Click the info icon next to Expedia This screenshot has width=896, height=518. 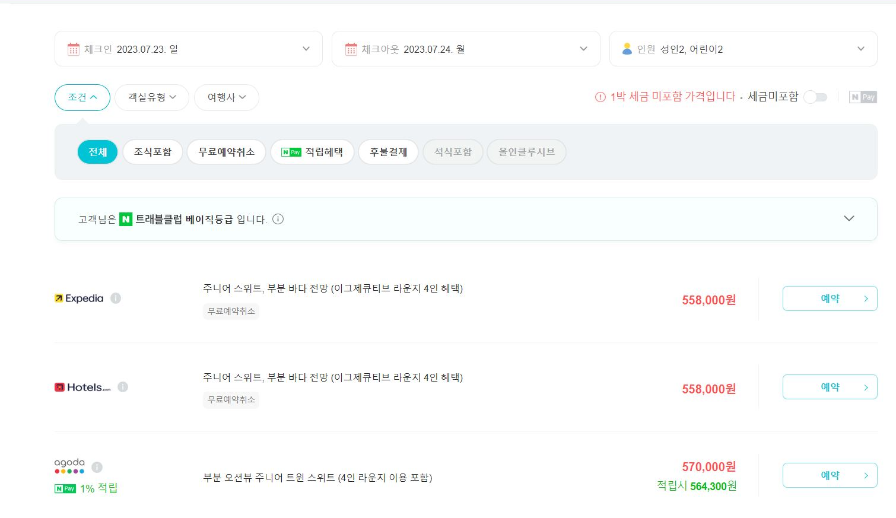116,298
